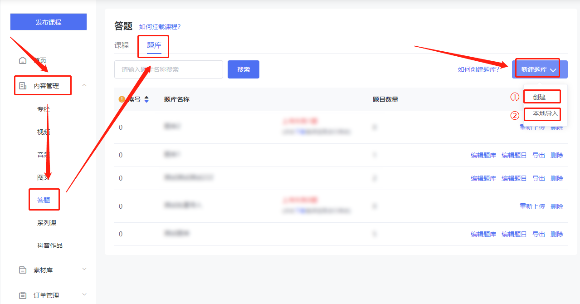
Task: Open 音频 in the sidebar
Action: click(44, 155)
